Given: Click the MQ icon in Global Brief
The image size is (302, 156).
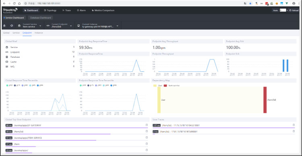Looking at the screenshot, I should click(x=7, y=67).
